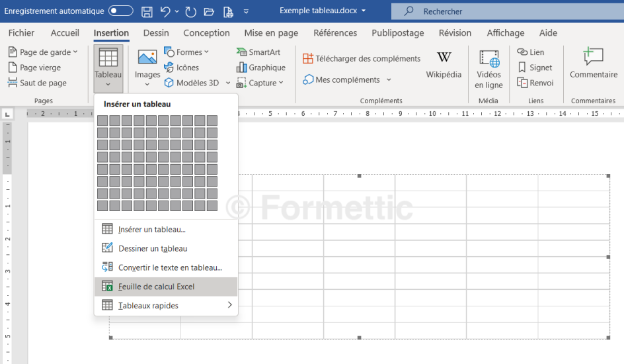Insert a chart with Graphique
624x364 pixels.
(261, 68)
